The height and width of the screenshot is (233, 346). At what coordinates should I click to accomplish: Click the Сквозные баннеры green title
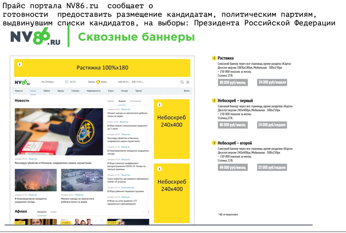click(136, 37)
